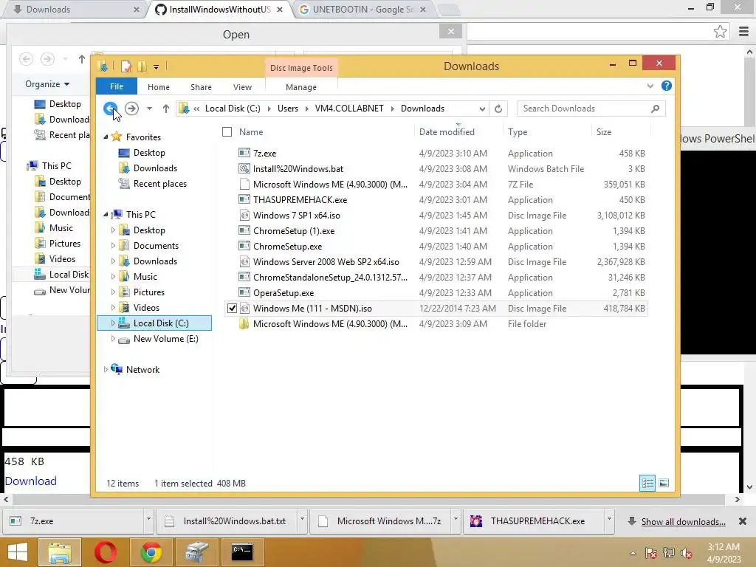
Task: Open Explorer Help question mark
Action: 667,86
